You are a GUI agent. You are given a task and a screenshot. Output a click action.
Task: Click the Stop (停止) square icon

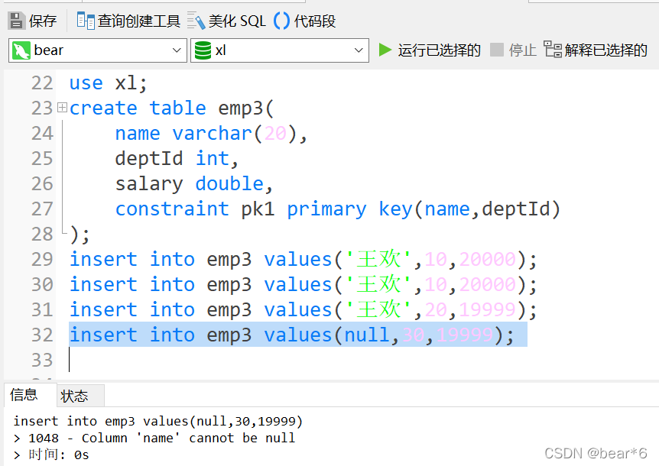[x=497, y=50]
